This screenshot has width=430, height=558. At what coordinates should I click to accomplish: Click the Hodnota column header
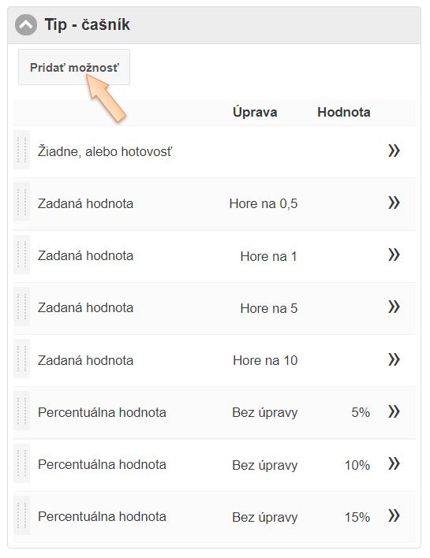pos(344,112)
